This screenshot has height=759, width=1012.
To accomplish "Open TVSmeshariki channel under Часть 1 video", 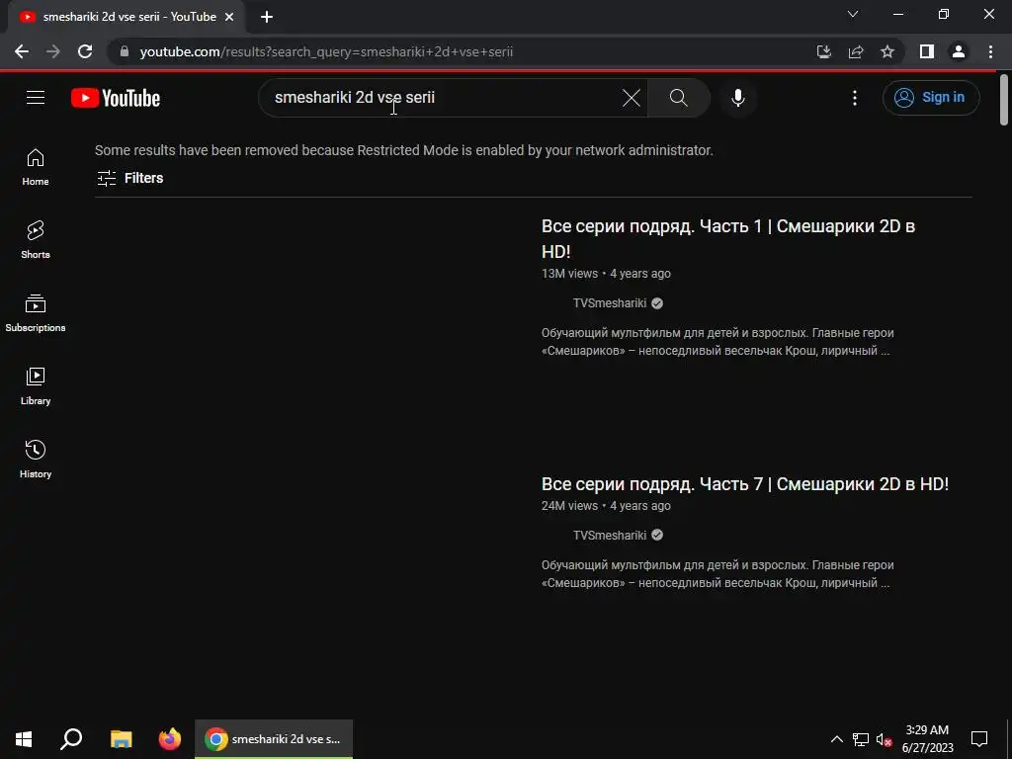I will click(609, 303).
